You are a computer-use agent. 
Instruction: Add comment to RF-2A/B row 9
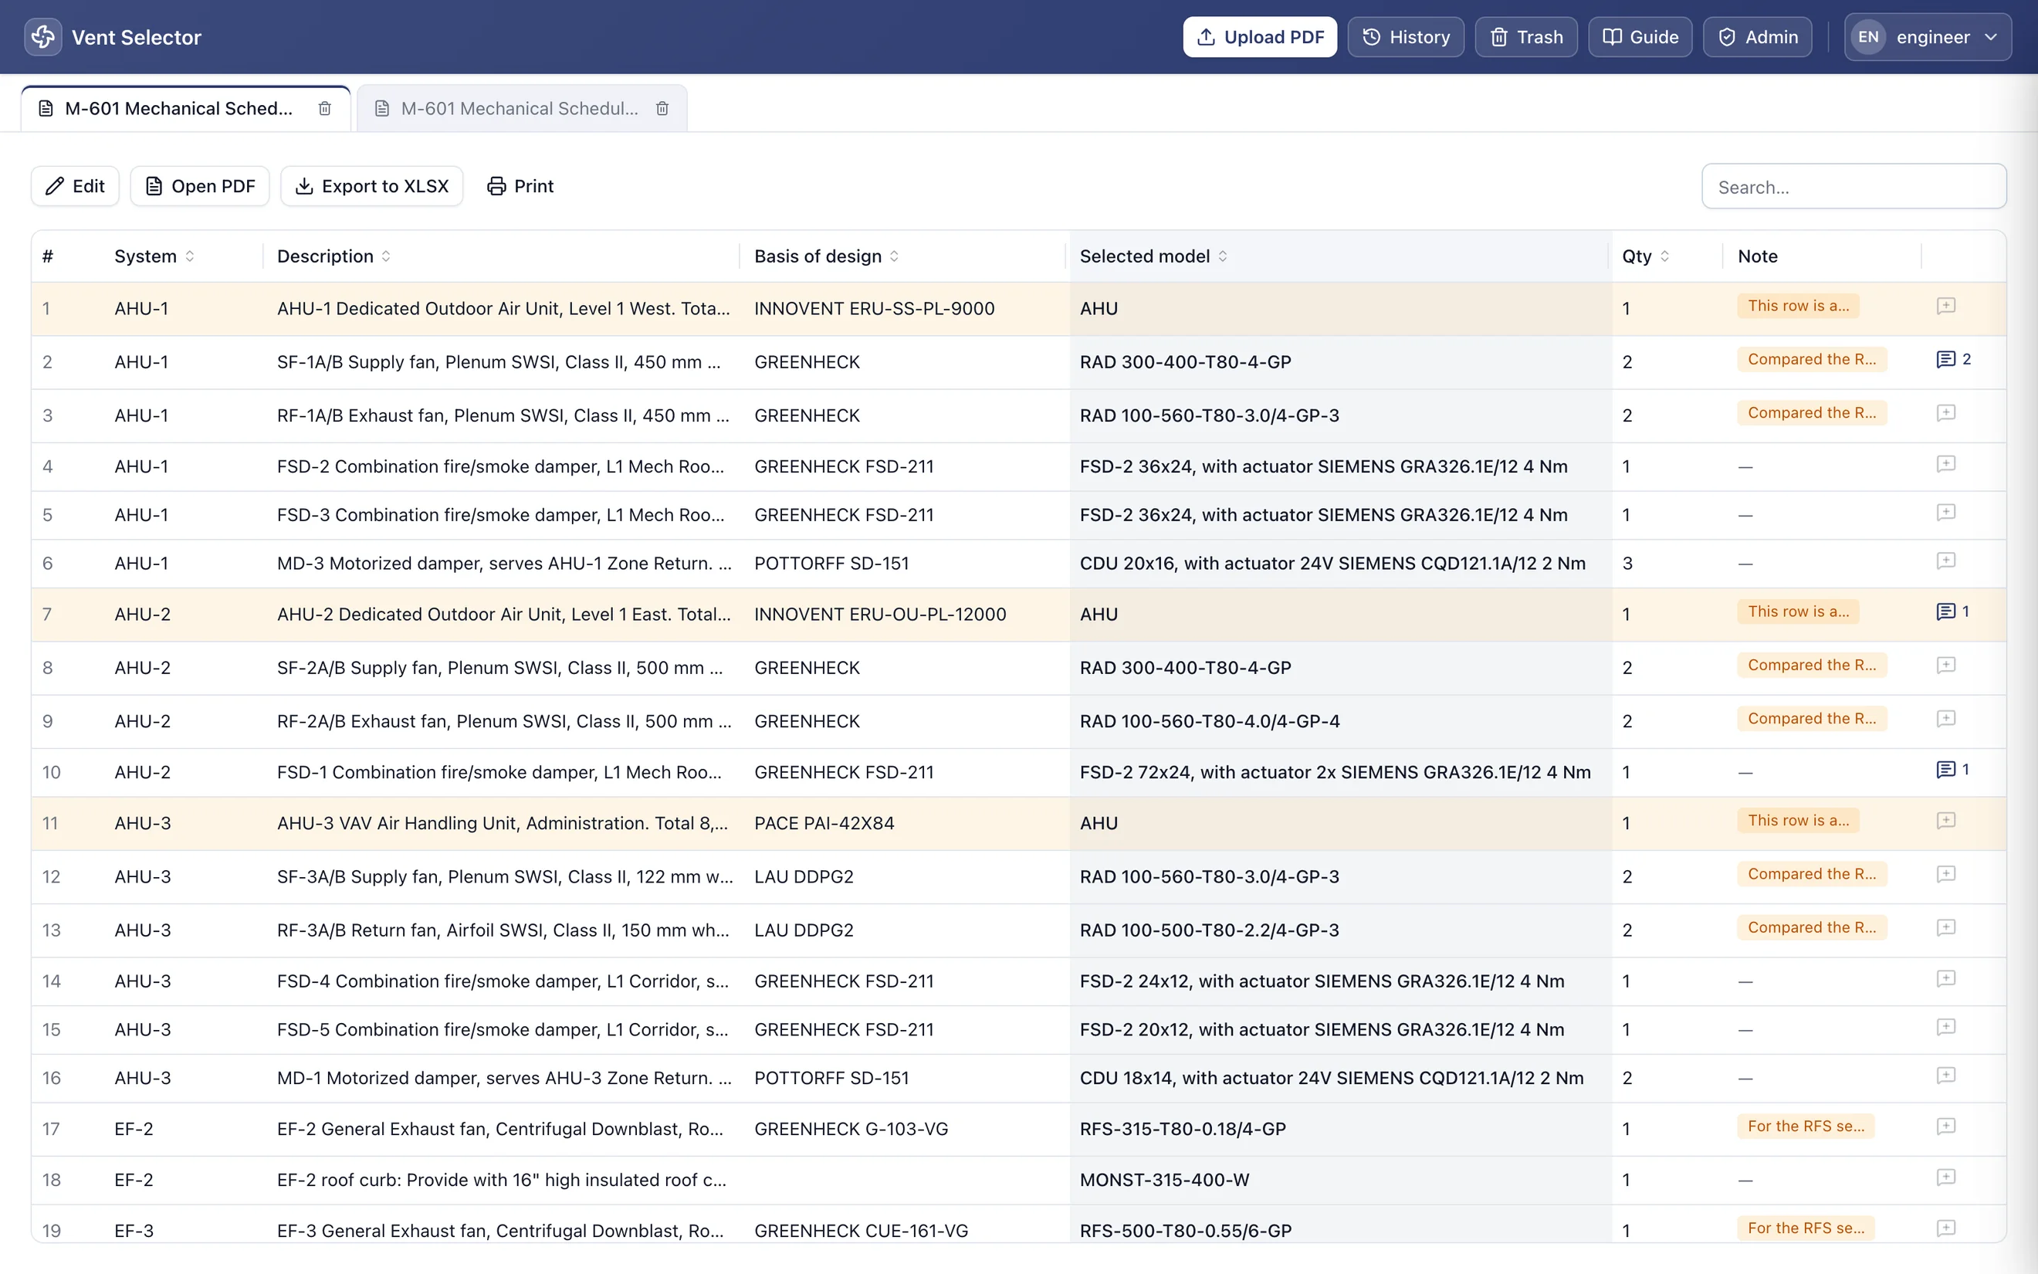pos(1945,719)
